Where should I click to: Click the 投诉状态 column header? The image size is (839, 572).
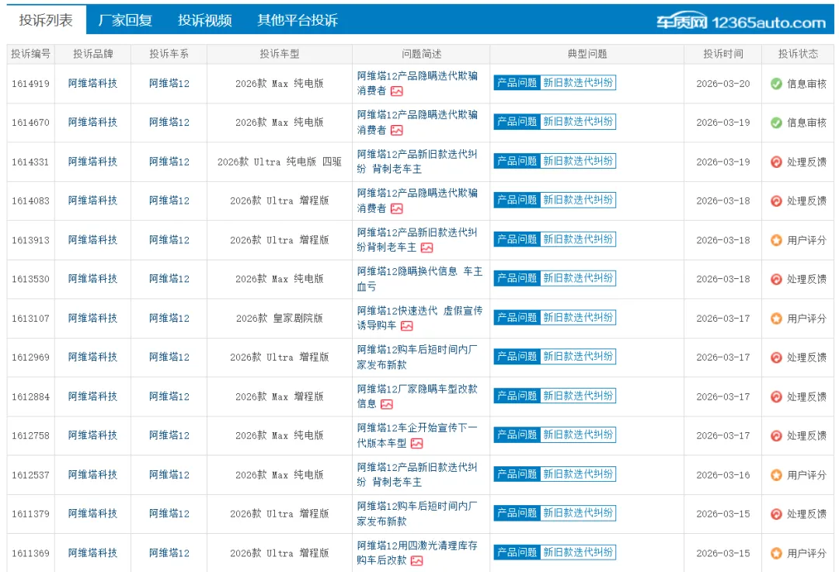coord(798,54)
